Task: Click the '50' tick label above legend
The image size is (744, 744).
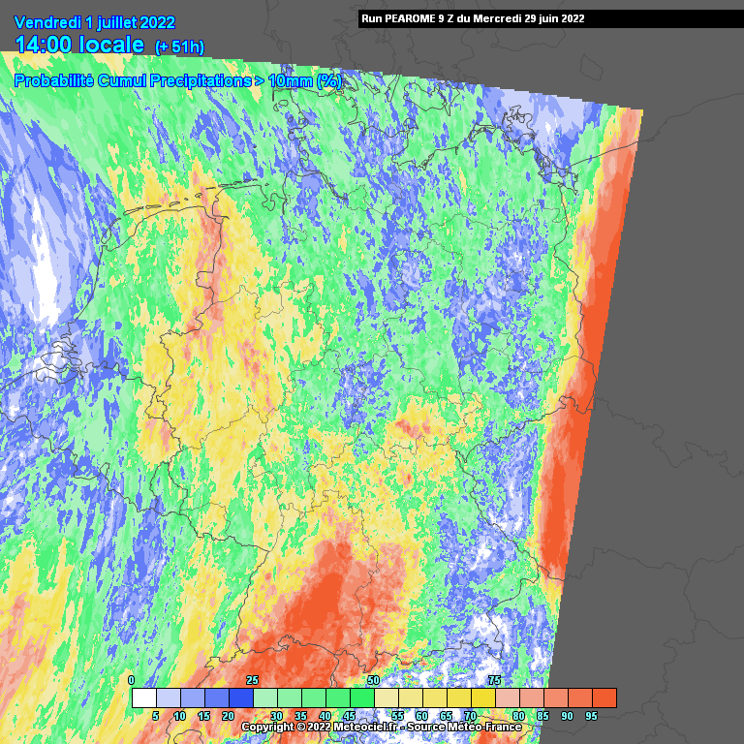Action: pos(373,681)
